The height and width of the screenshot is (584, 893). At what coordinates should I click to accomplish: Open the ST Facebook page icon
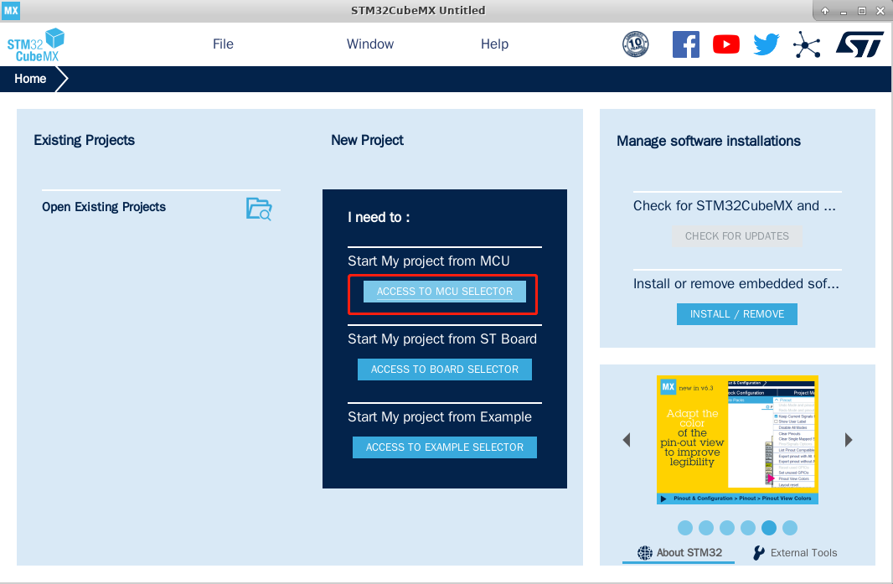685,44
